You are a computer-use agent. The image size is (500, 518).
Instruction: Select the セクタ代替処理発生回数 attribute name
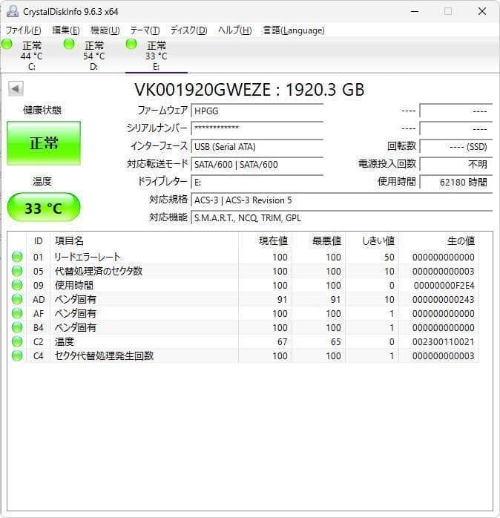tap(104, 355)
